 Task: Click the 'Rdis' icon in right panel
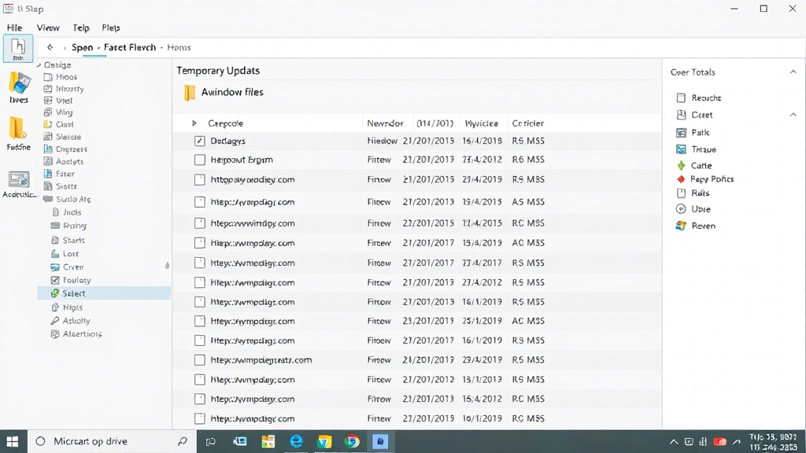click(x=681, y=193)
